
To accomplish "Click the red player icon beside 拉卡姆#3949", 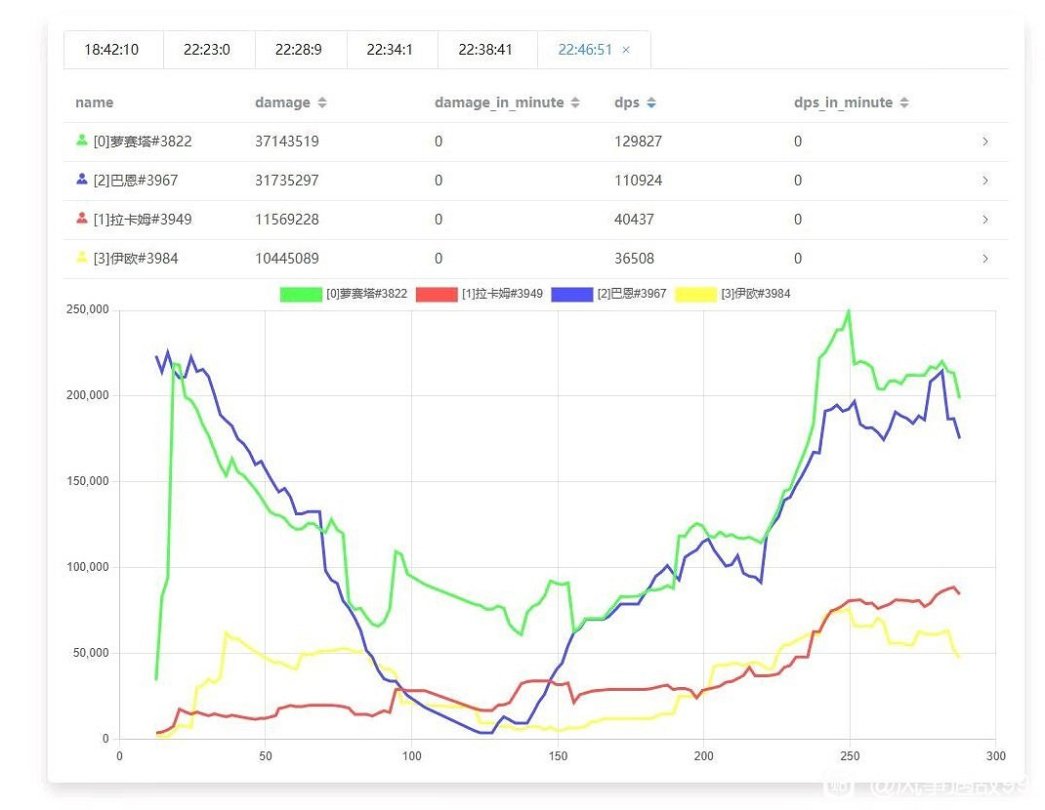I will click(82, 219).
